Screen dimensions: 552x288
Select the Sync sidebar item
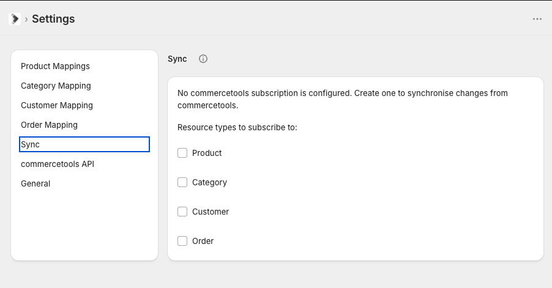click(x=84, y=144)
